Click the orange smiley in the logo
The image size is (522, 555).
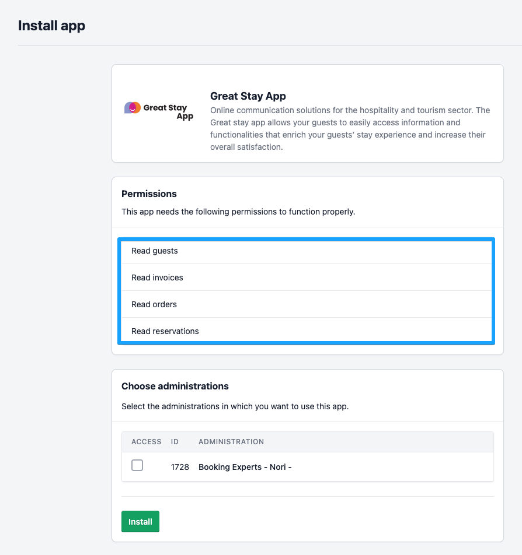(133, 108)
